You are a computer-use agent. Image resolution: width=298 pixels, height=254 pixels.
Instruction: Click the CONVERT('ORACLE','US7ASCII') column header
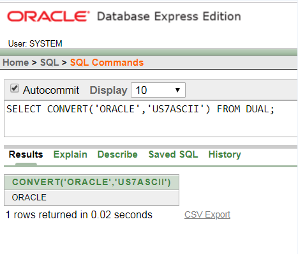coord(91,183)
